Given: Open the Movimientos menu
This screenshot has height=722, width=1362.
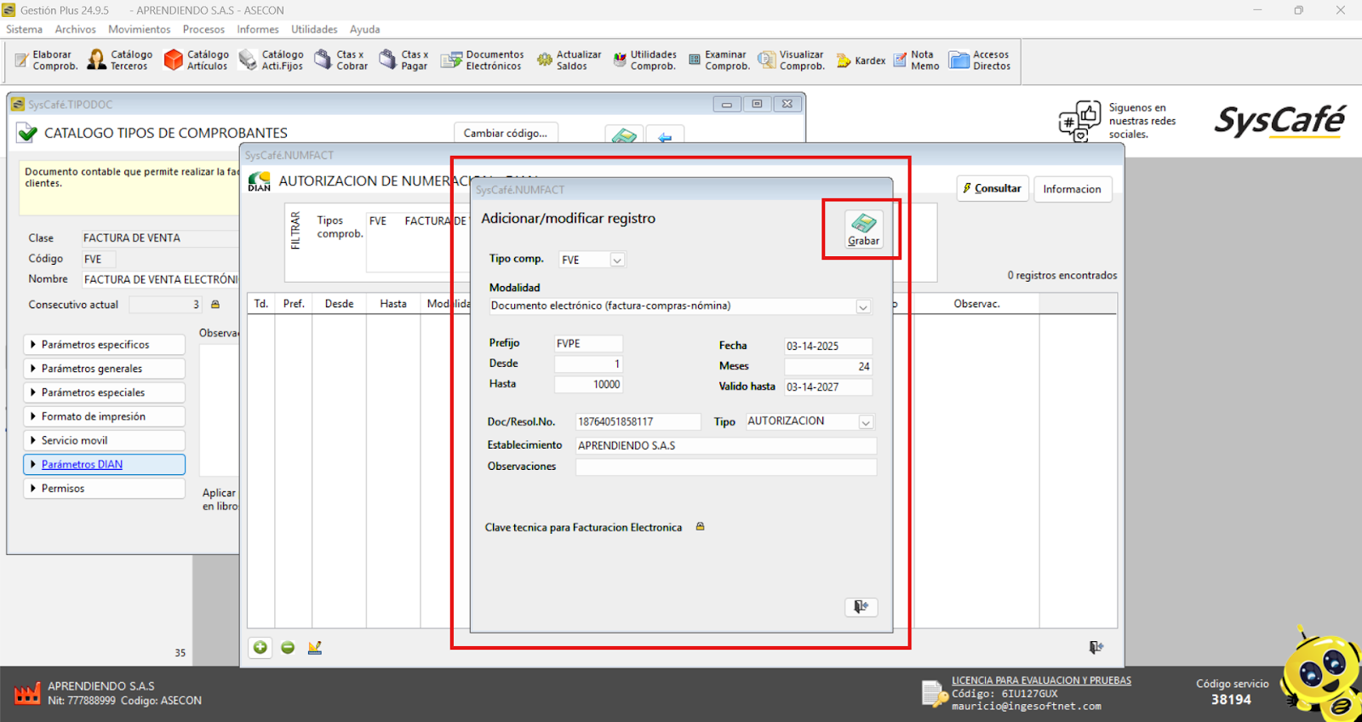Looking at the screenshot, I should tap(139, 29).
